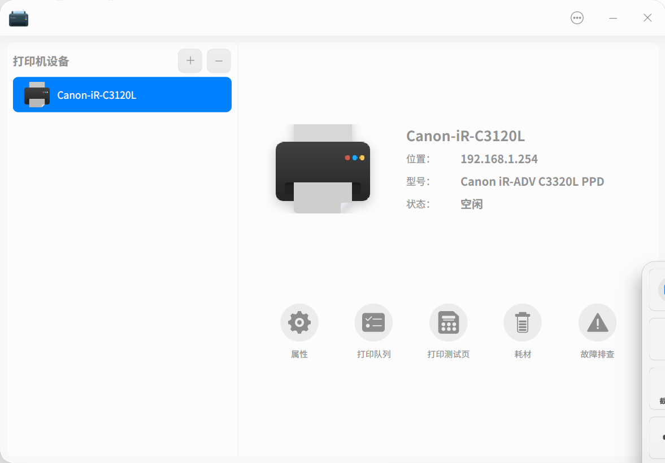
Task: Click the Print Manager app icon in title bar
Action: (x=19, y=18)
